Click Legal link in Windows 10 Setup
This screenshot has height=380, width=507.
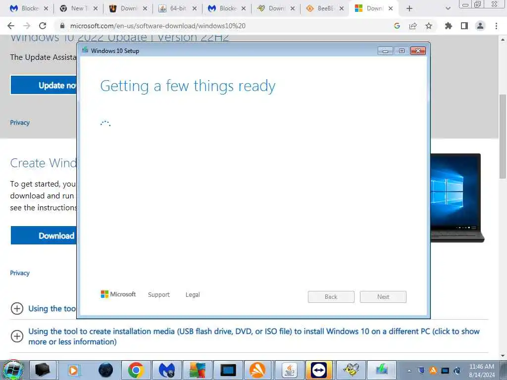[193, 295]
